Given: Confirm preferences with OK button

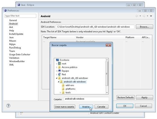Looking at the screenshot, I should (125, 106).
